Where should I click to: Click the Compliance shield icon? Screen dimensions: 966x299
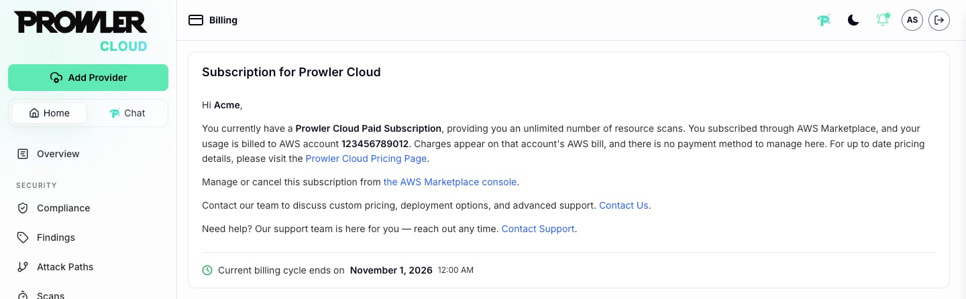tap(23, 208)
